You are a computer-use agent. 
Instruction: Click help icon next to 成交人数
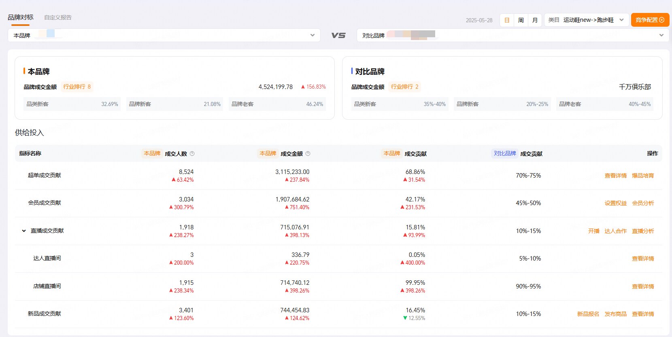pos(192,154)
